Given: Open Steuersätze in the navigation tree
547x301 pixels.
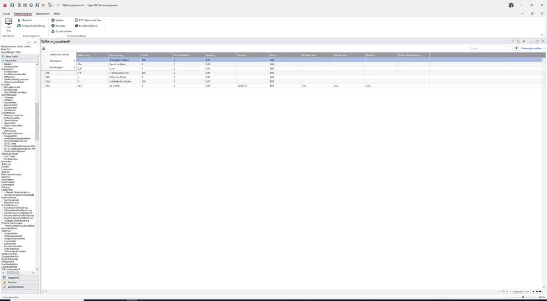Looking at the screenshot, I should point(10,123).
